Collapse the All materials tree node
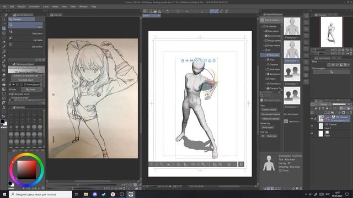The height and width of the screenshot is (198, 353). [x=262, y=26]
